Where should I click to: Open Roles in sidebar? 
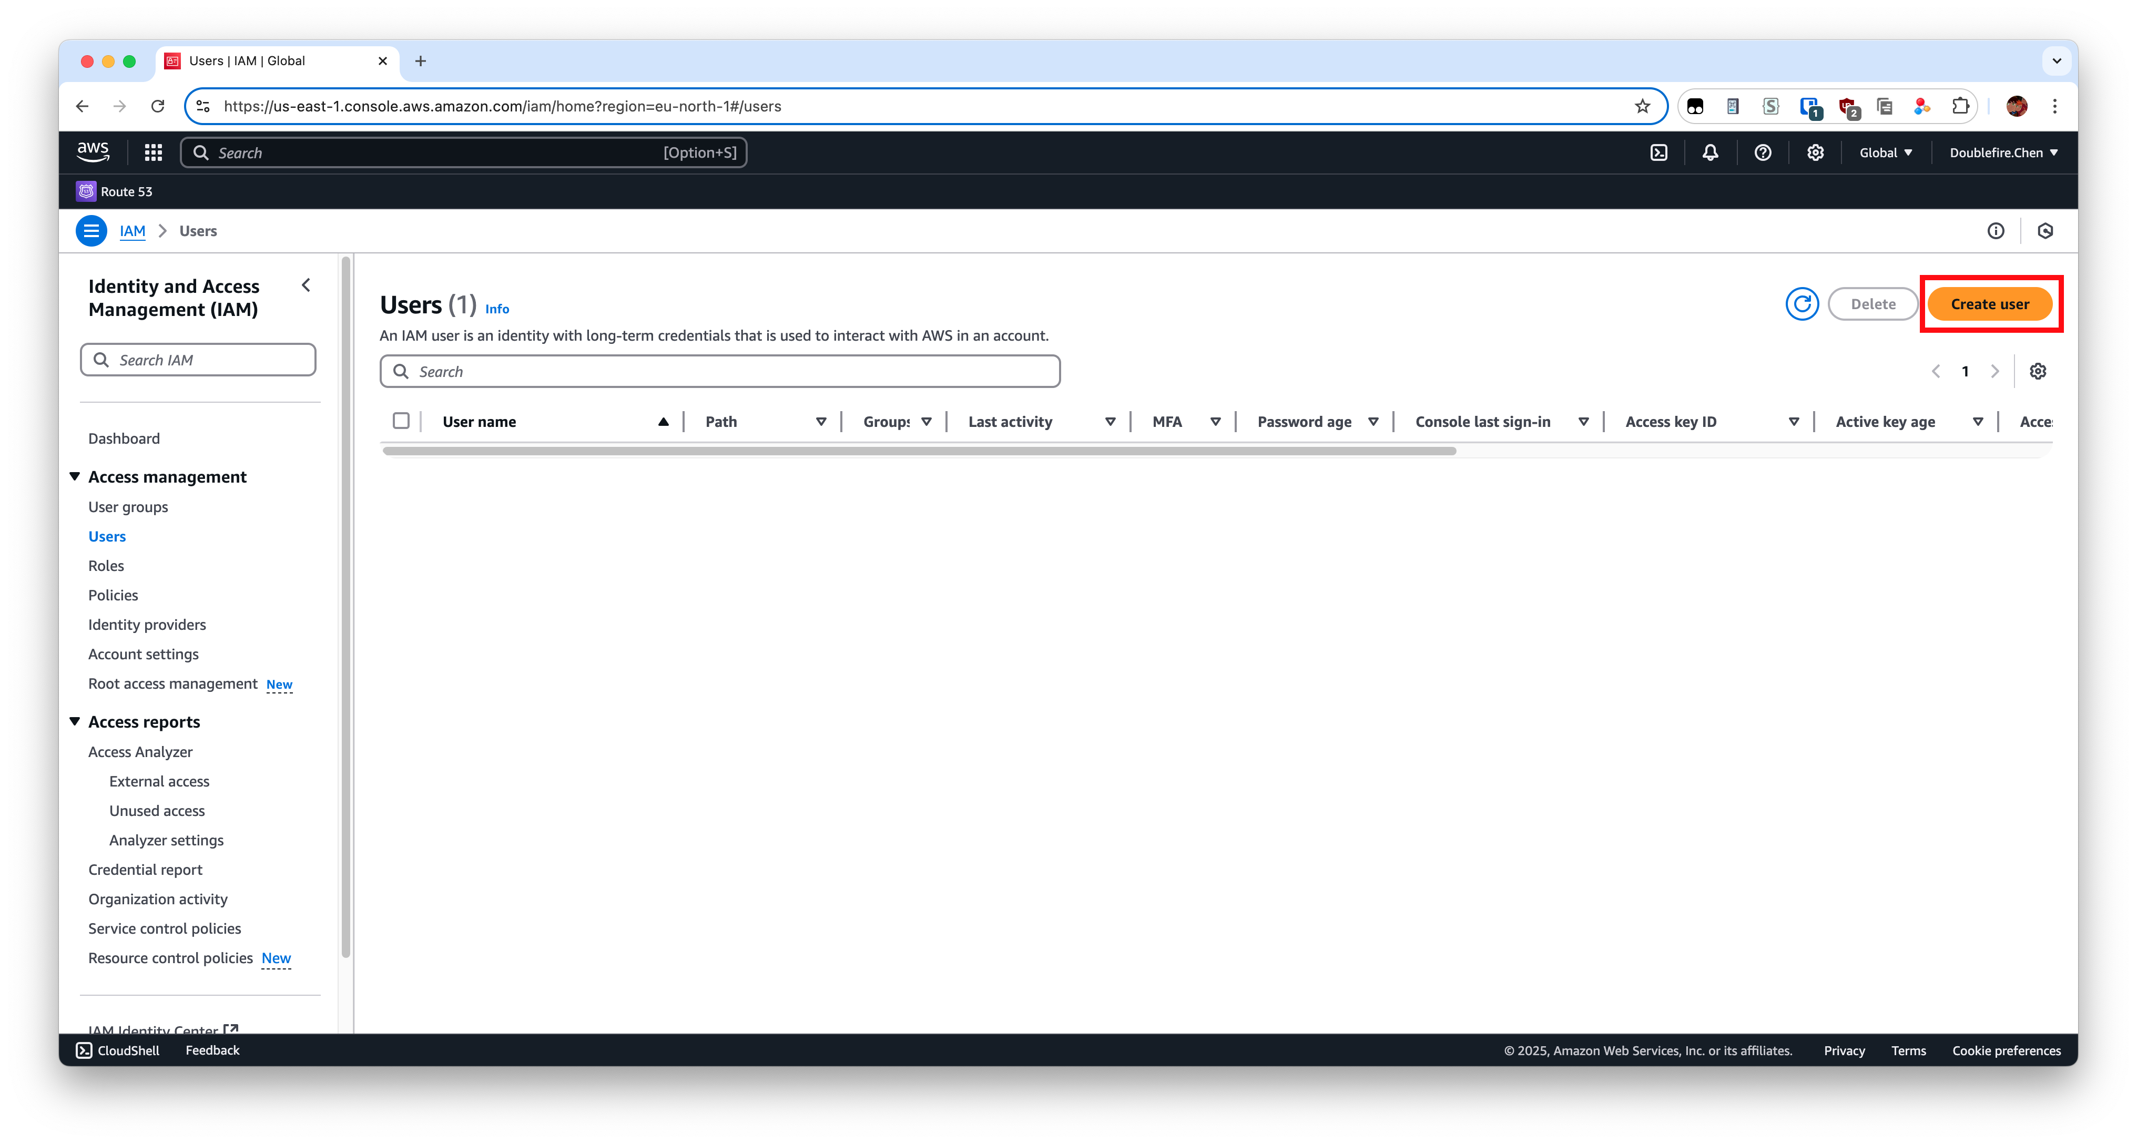(106, 566)
